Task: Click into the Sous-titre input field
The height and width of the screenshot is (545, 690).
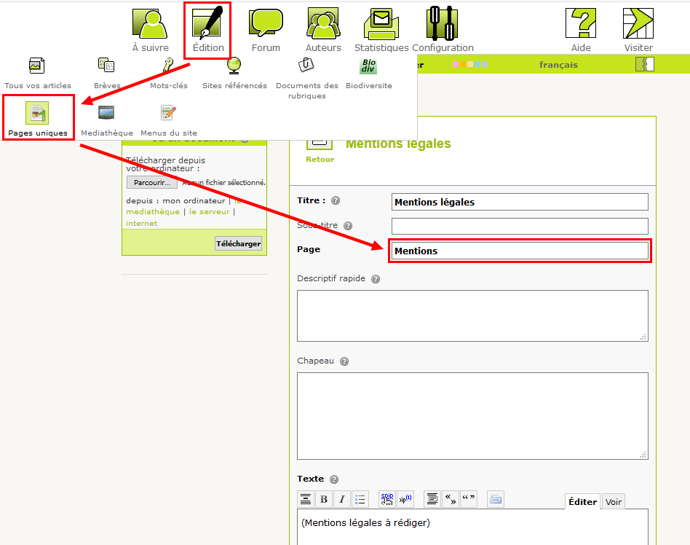Action: click(519, 226)
